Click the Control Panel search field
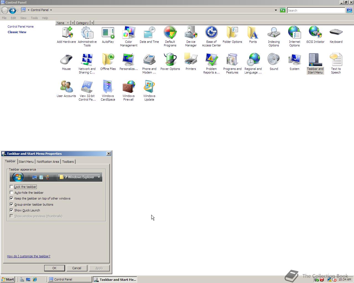The height and width of the screenshot is (283, 354). [x=316, y=10]
